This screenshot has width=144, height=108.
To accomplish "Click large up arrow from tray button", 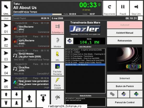I will (29, 99).
